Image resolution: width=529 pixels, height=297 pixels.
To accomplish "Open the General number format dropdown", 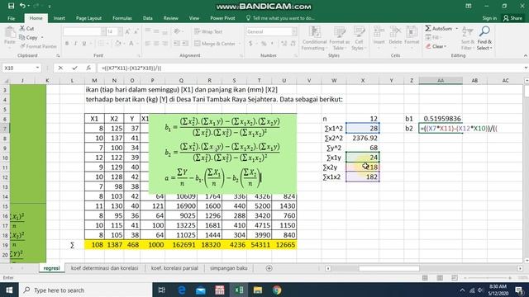I will 294,31.
